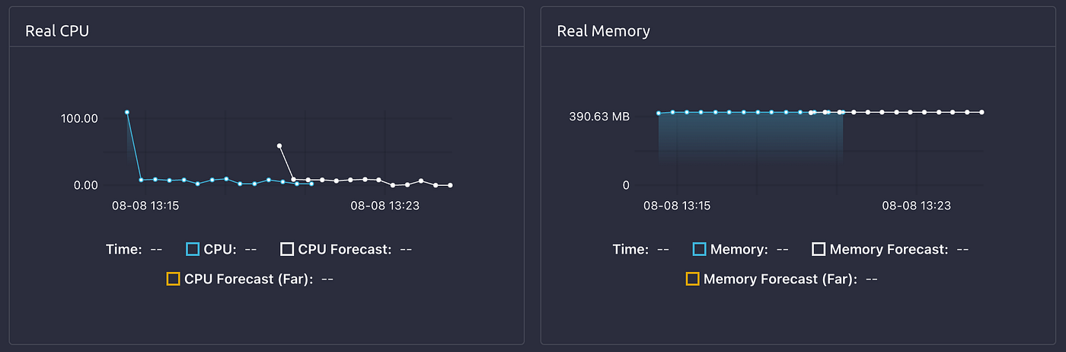This screenshot has width=1066, height=352.
Task: Select the last Memory forecast data point
Action: (x=981, y=112)
